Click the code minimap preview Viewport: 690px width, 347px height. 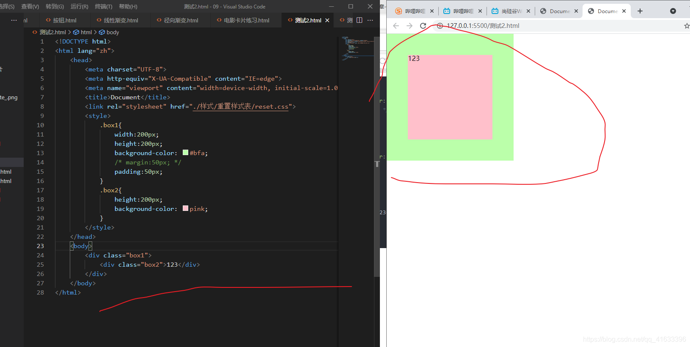tap(357, 49)
